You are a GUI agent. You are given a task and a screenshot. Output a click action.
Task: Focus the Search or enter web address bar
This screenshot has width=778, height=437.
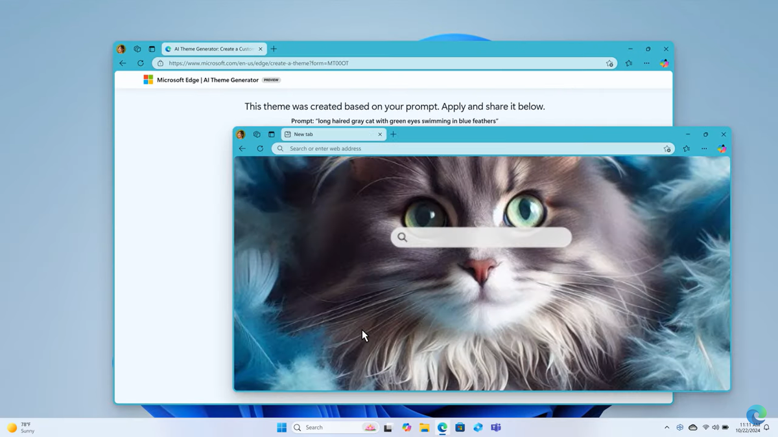(467, 149)
